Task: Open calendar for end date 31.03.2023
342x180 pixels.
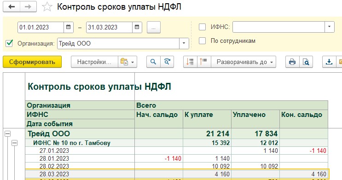Action: 137,27
